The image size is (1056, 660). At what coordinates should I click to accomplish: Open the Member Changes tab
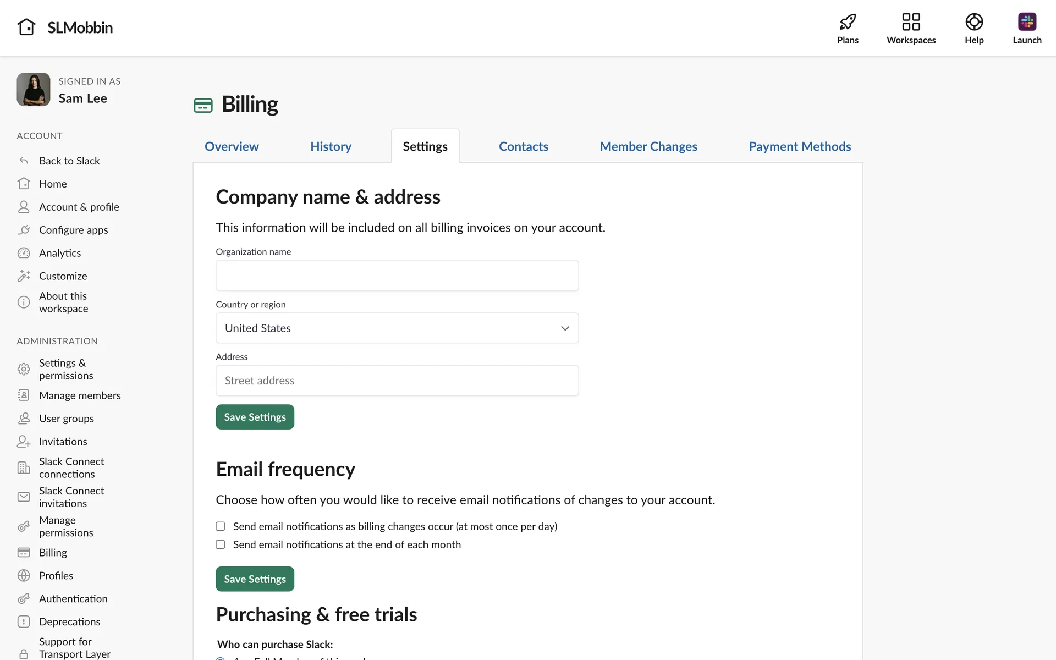[648, 146]
